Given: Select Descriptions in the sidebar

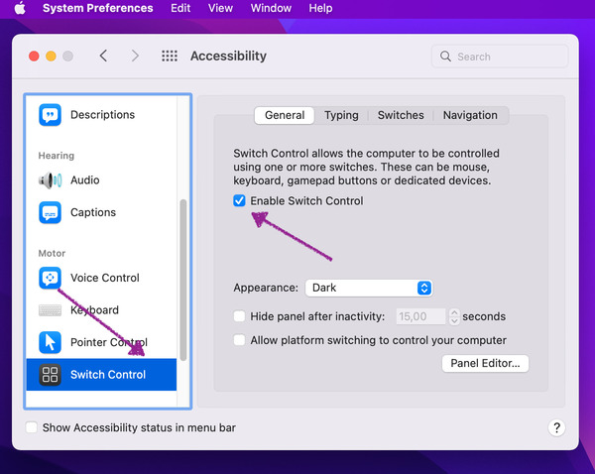Looking at the screenshot, I should tap(101, 115).
